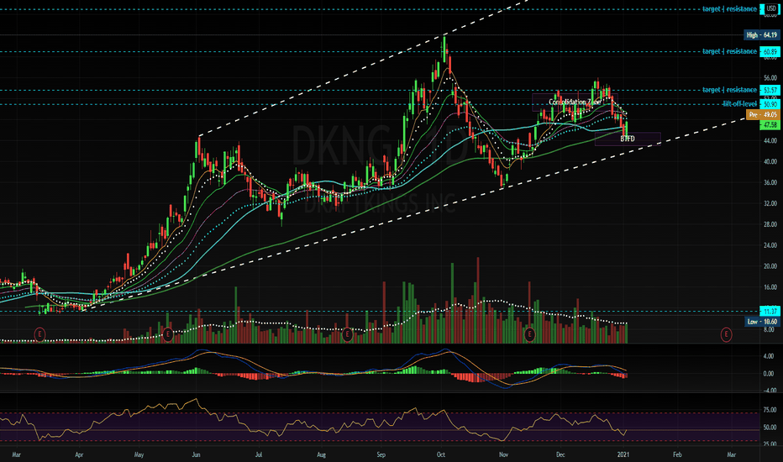The height and width of the screenshot is (462, 783).
Task: Select the earnings E marker in mid-August
Action: point(348,334)
